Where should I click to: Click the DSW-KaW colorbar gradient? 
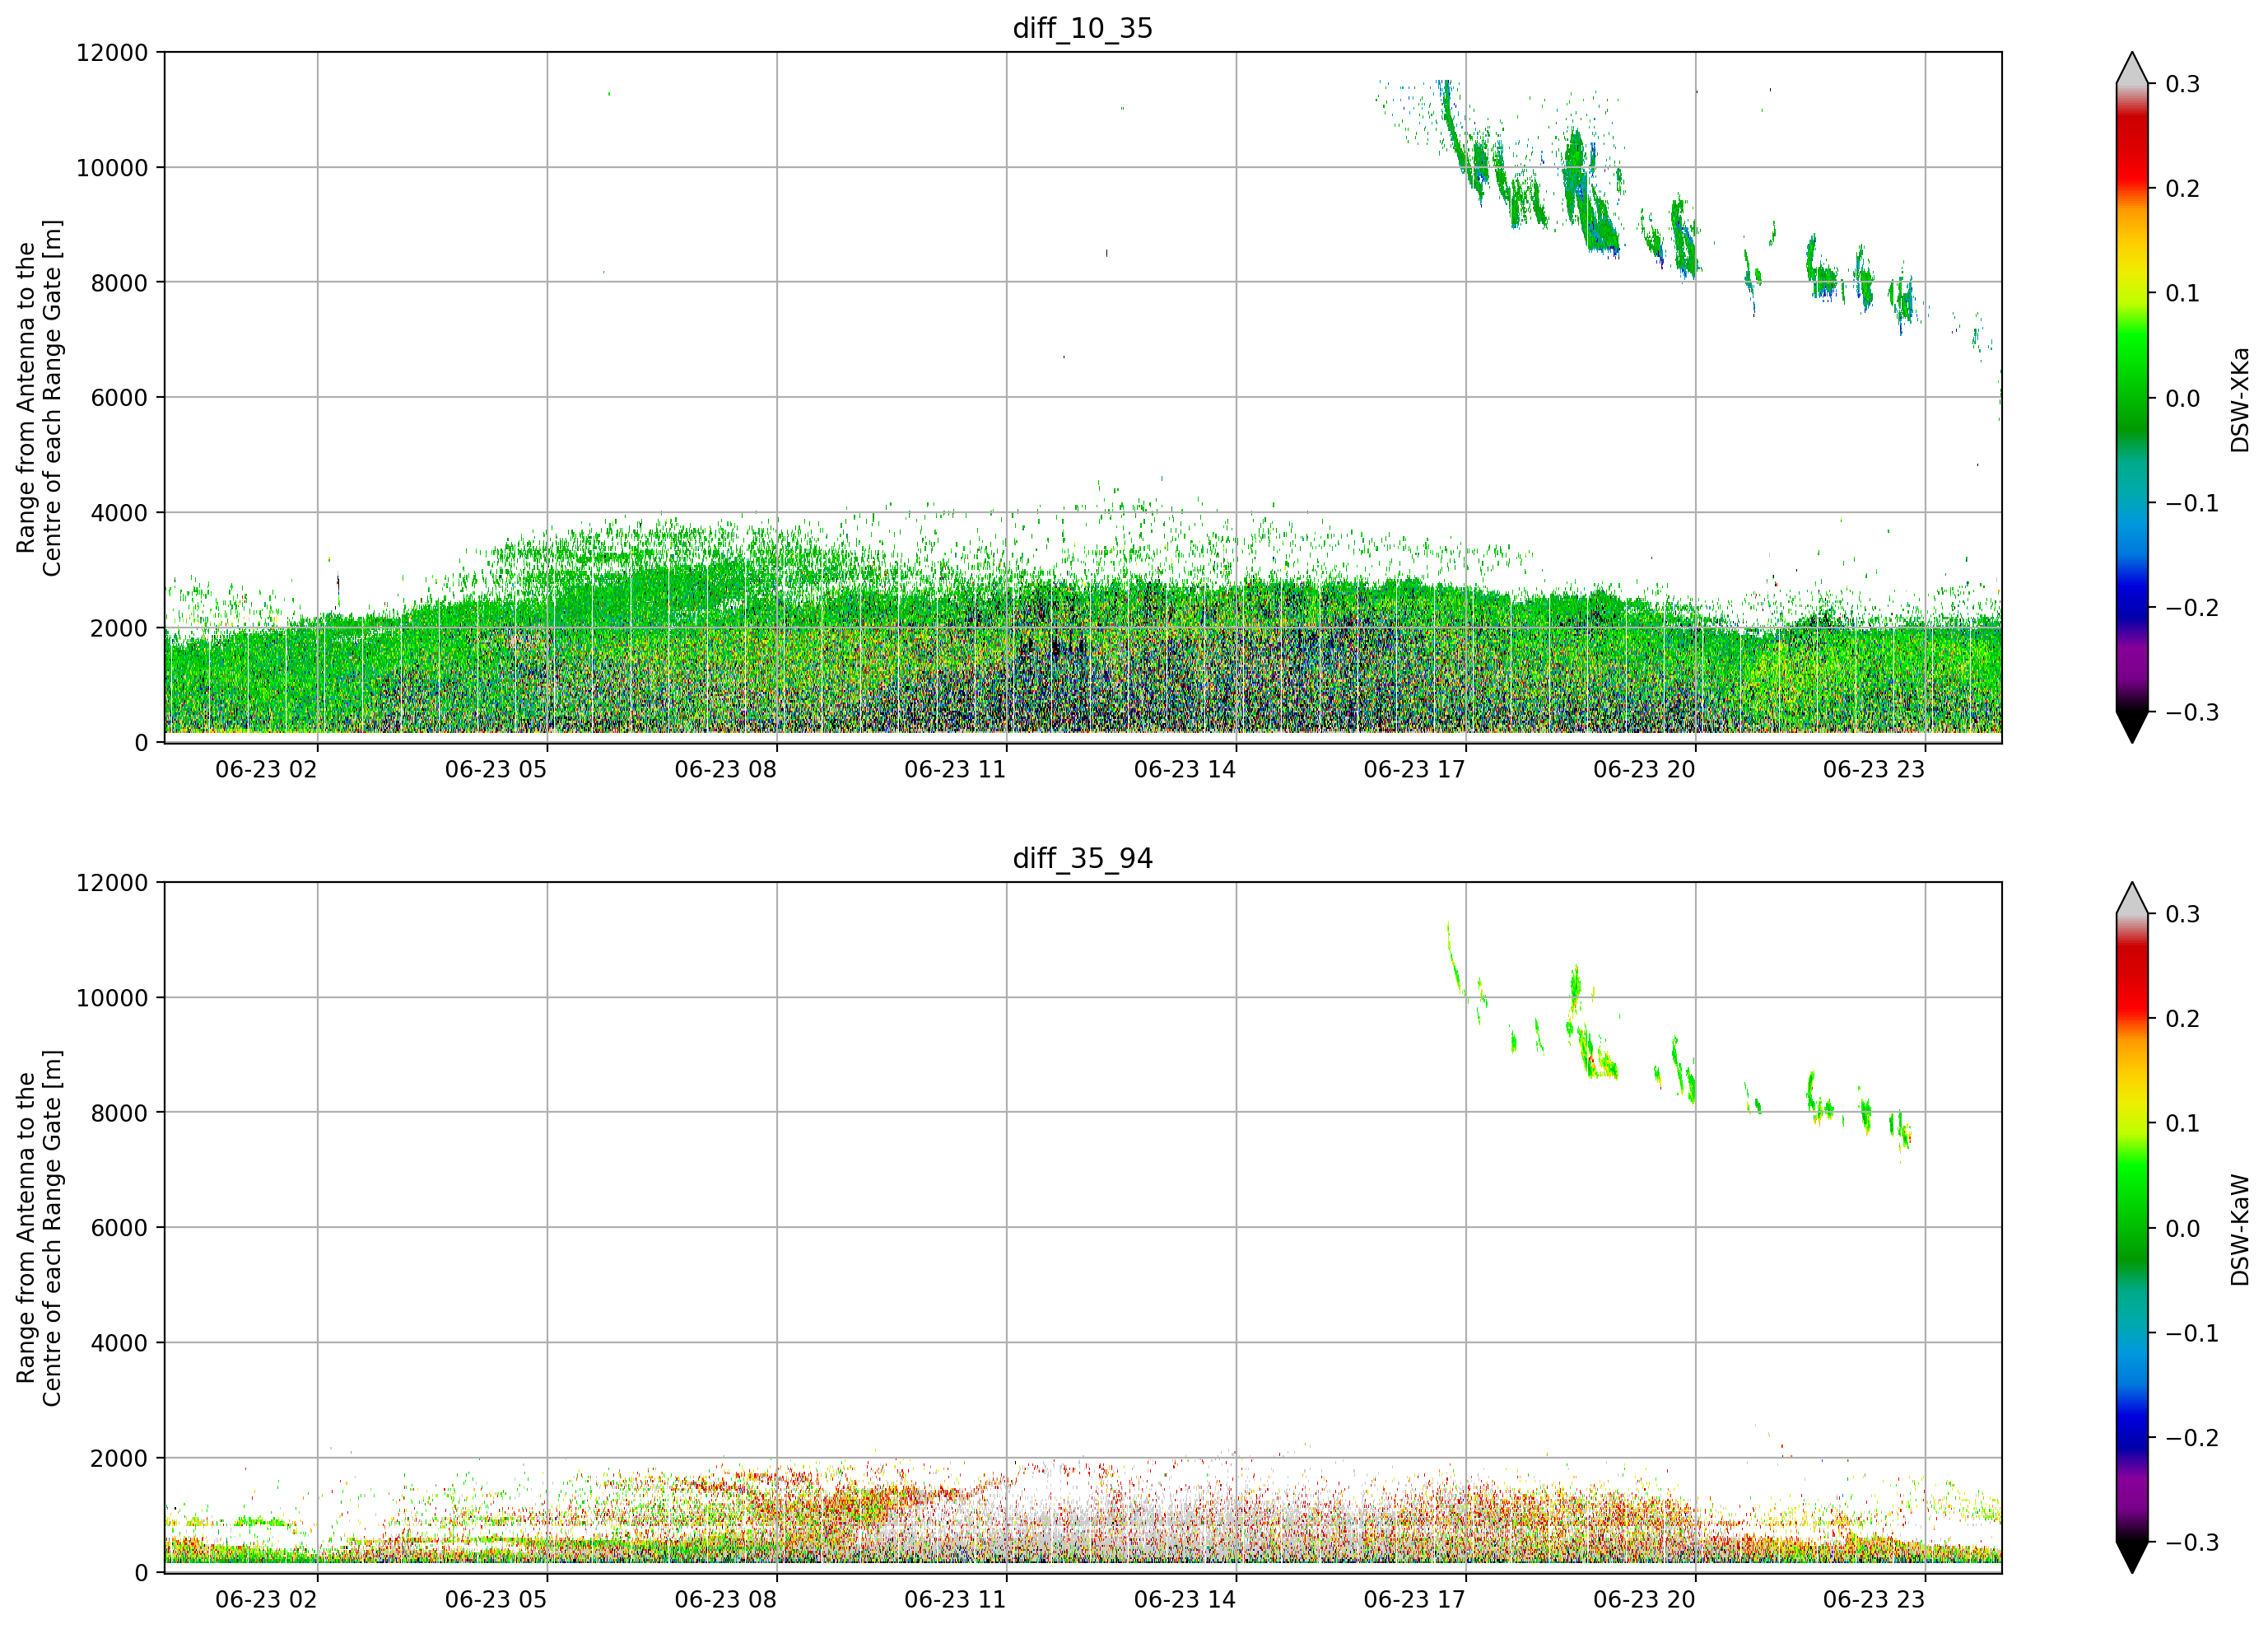[2132, 1228]
